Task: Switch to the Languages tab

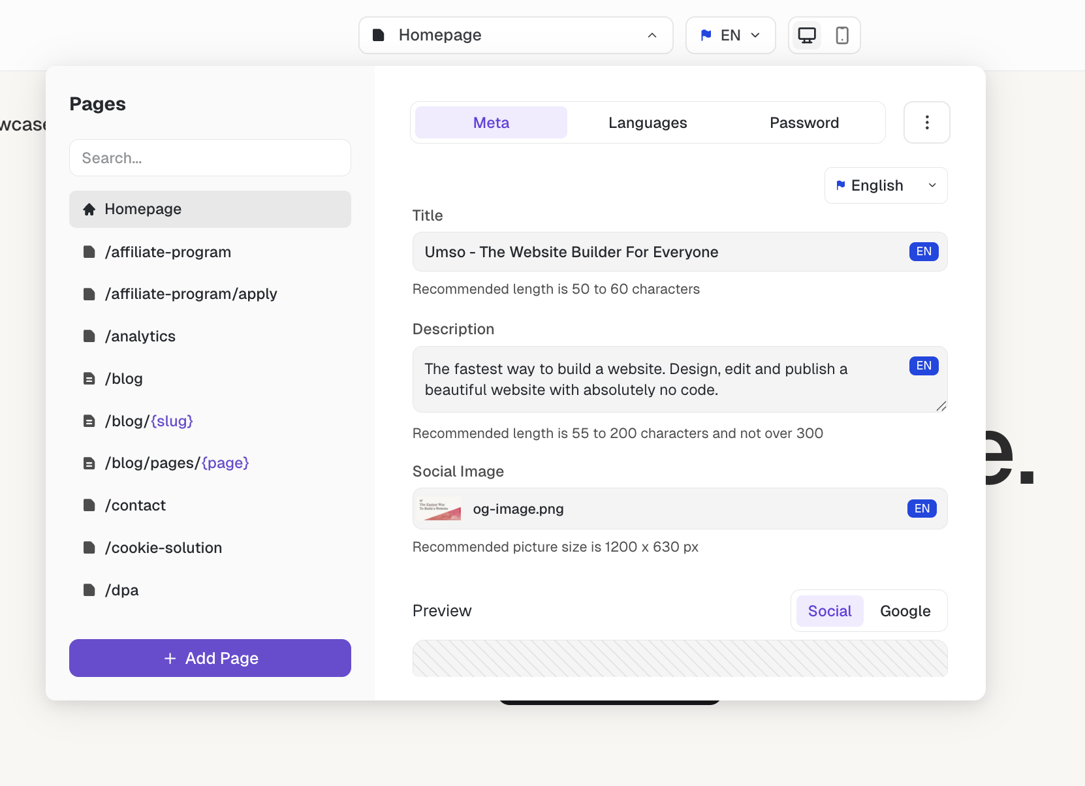Action: [647, 123]
